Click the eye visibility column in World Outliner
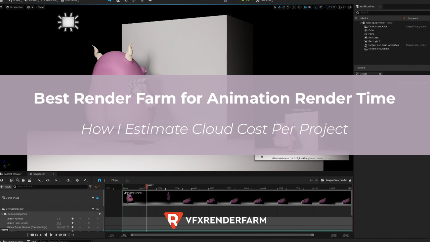Screen dimensions: 430x242 tap(356, 18)
